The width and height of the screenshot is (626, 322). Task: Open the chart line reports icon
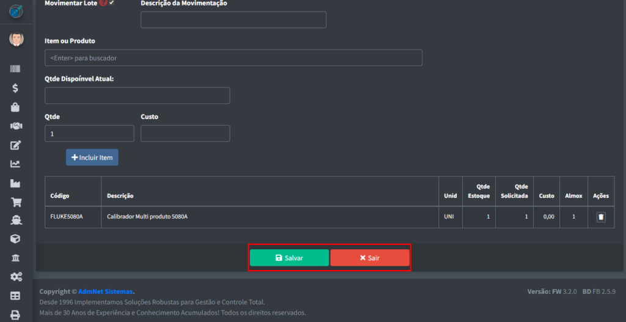coord(15,164)
